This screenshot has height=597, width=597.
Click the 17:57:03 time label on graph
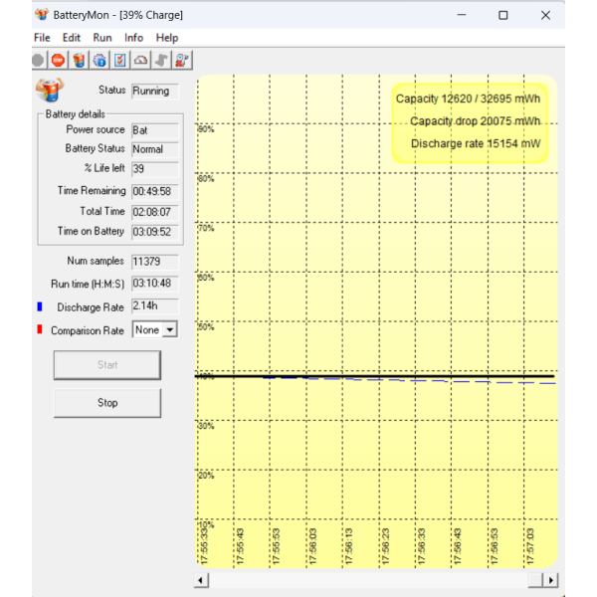click(530, 546)
